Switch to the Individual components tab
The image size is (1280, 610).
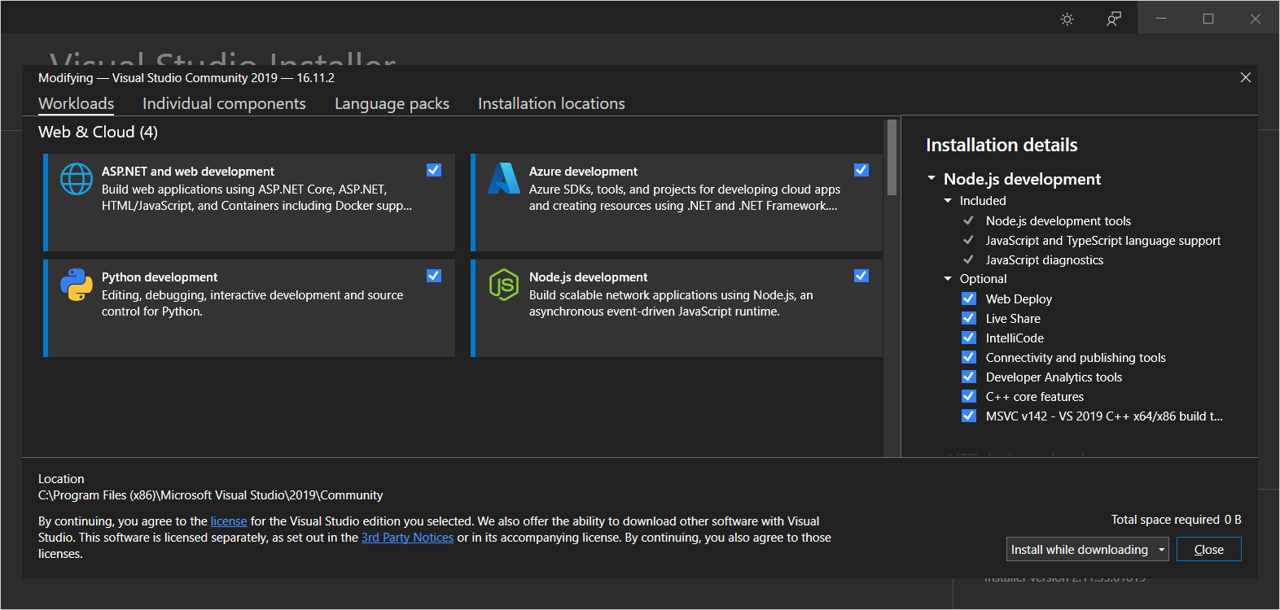(224, 103)
